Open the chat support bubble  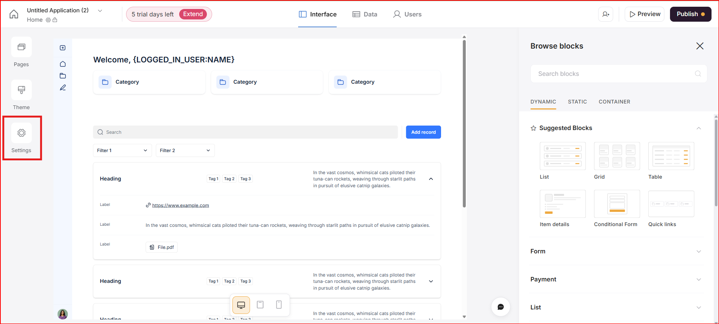point(501,307)
